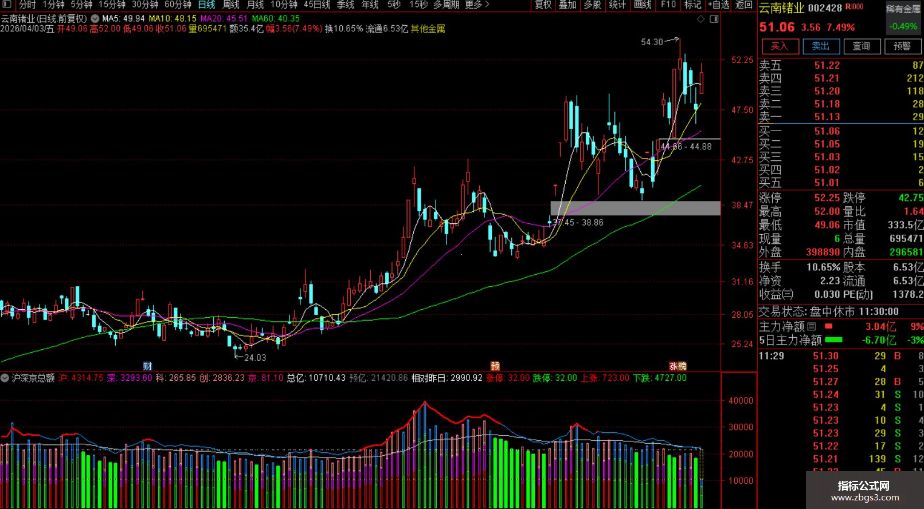Screen dimensions: 924x509
Task: Switch to the 1分钟 period tab
Action: coord(53,5)
